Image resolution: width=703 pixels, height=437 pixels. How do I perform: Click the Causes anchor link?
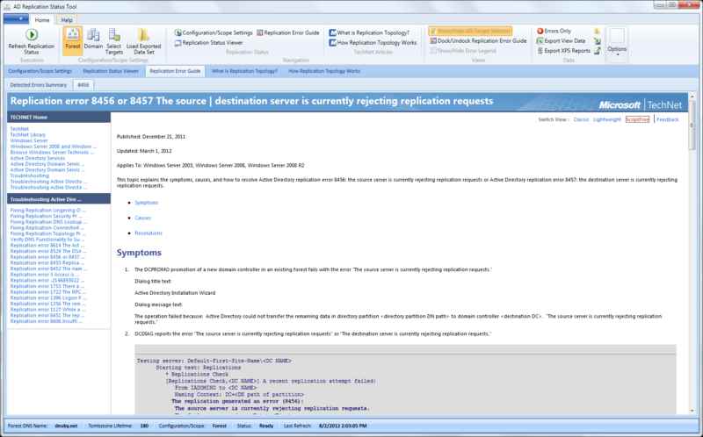[x=142, y=218]
